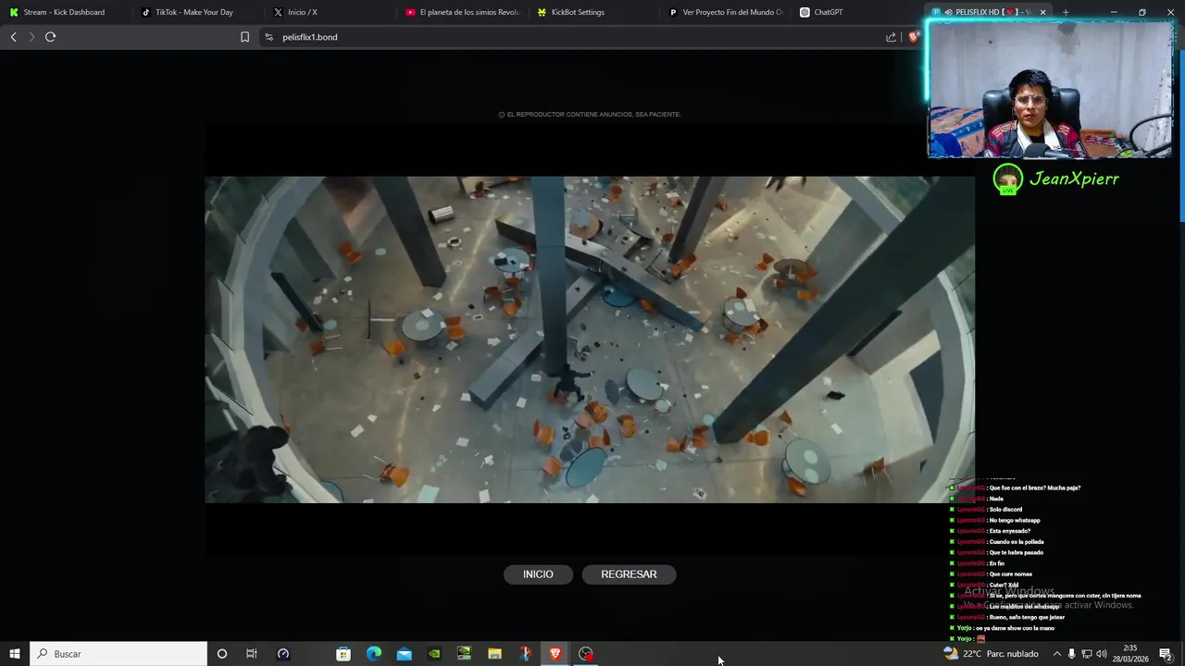Open the clock showing 2:35

point(1129,654)
